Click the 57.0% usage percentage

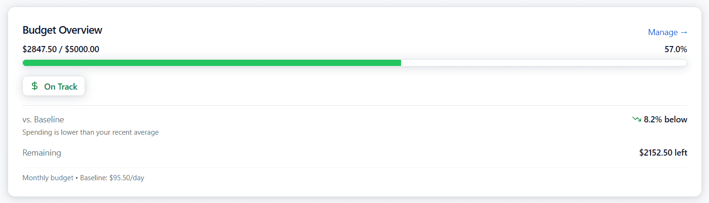(x=675, y=49)
